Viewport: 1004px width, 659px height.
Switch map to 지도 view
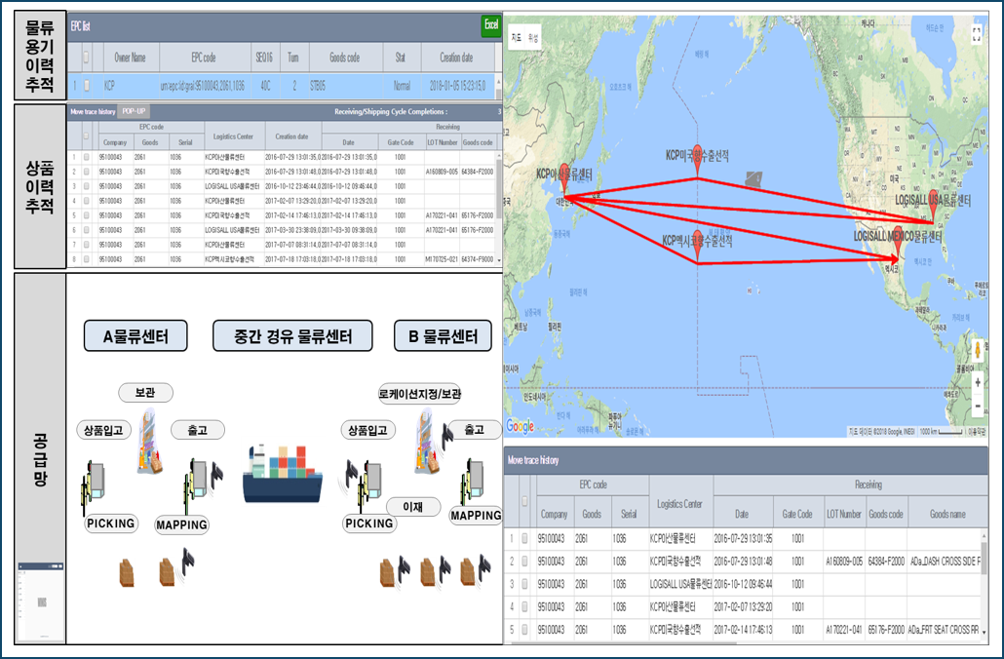tap(516, 38)
